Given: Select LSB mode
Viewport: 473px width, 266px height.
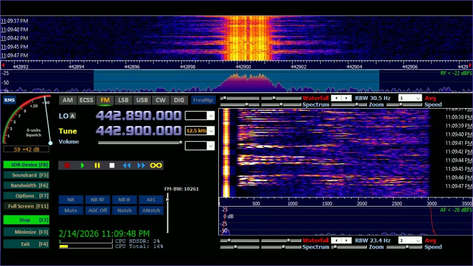Looking at the screenshot, I should 123,100.
